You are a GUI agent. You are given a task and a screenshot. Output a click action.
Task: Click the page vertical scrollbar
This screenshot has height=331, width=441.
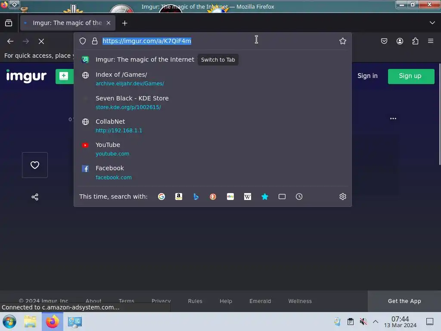click(x=440, y=114)
